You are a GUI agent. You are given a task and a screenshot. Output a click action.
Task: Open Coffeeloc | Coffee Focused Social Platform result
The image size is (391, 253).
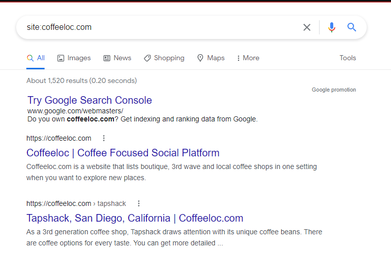click(123, 153)
